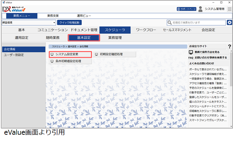The width and height of the screenshot is (233, 141).
Task: Open FAQ item 旧組織をスケジューラに表示し...
Action: [208, 111]
